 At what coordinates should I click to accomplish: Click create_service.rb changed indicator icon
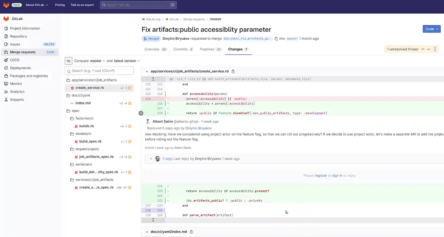click(x=130, y=88)
